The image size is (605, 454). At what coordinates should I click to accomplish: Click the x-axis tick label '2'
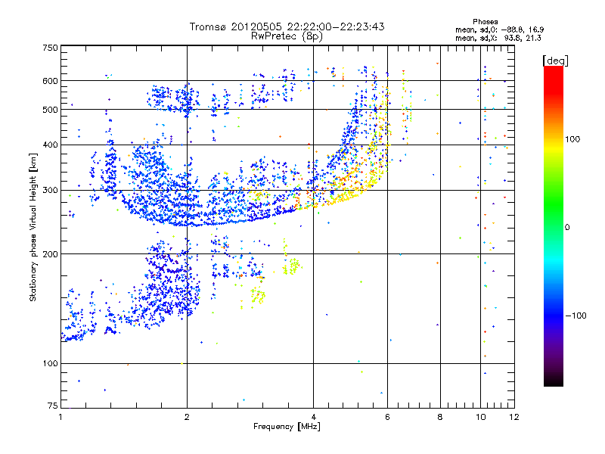[187, 417]
